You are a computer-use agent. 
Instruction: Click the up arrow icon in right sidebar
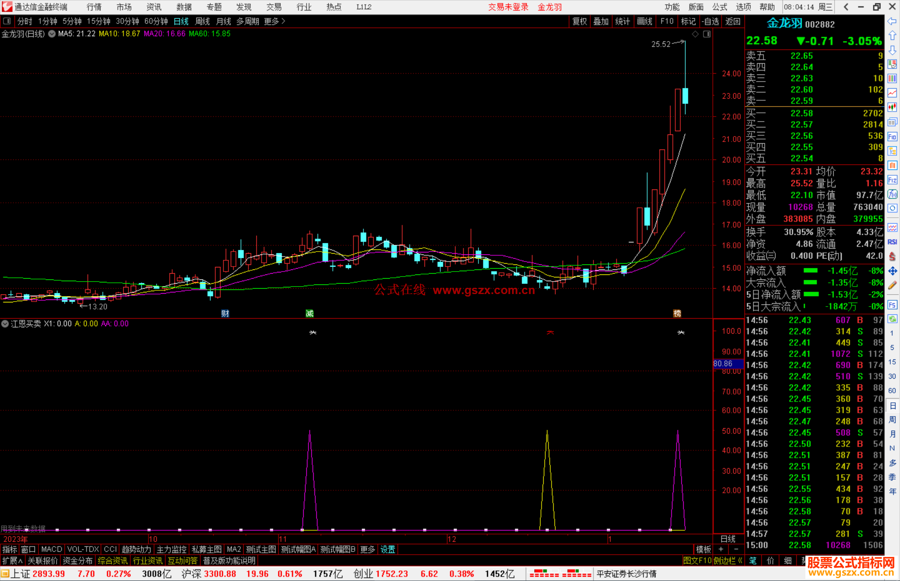pyautogui.click(x=892, y=36)
